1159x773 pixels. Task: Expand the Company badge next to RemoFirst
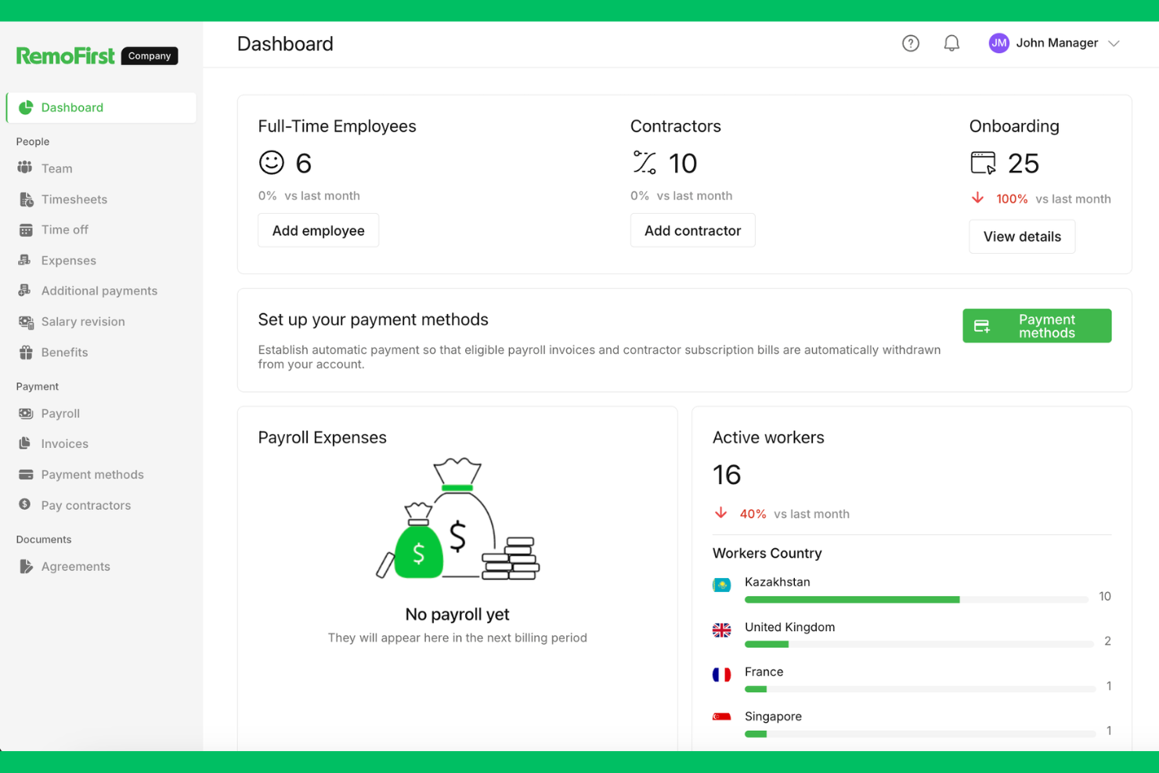coord(149,56)
